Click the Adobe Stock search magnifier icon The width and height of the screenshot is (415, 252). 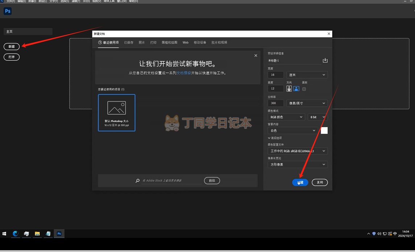[x=137, y=181]
